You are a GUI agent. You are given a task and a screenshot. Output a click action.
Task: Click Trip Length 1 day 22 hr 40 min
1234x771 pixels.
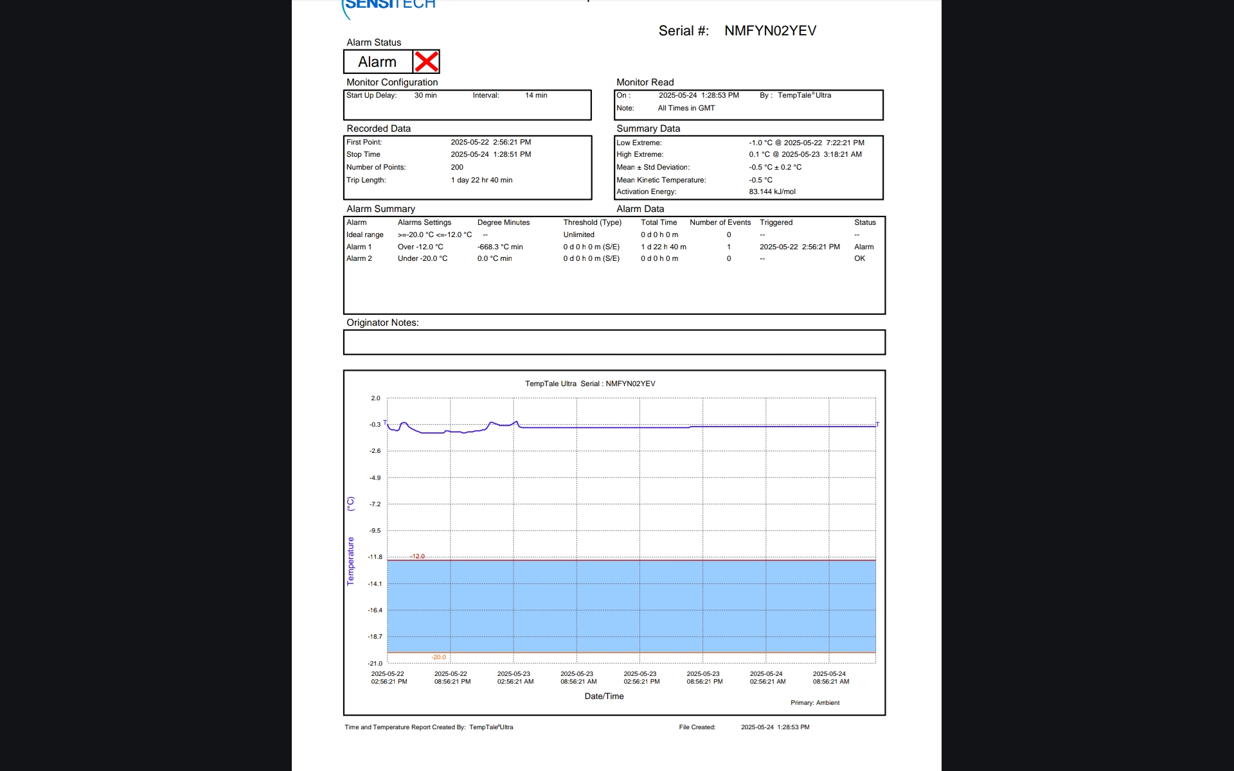[x=481, y=180]
